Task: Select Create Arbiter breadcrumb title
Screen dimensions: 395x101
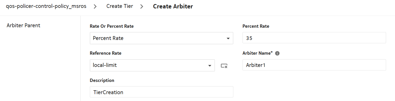Action: pyautogui.click(x=173, y=7)
